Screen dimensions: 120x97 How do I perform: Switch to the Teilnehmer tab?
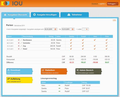74,15
